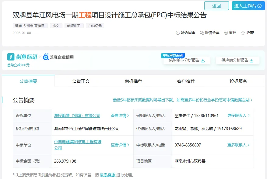Open the 湘投能源（双牌）有限公司 link

point(77,115)
